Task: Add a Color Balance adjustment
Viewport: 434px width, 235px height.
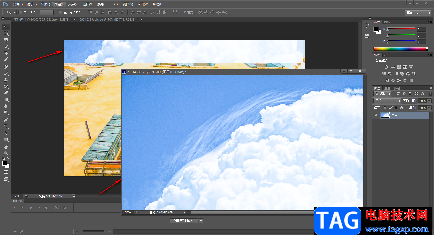Action: [390, 74]
